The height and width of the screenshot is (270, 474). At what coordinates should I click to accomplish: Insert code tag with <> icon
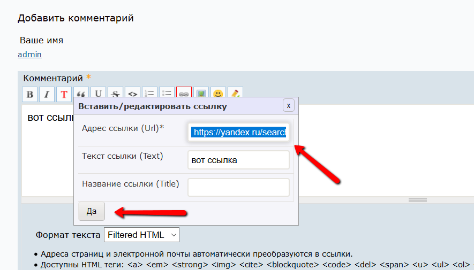coord(132,95)
